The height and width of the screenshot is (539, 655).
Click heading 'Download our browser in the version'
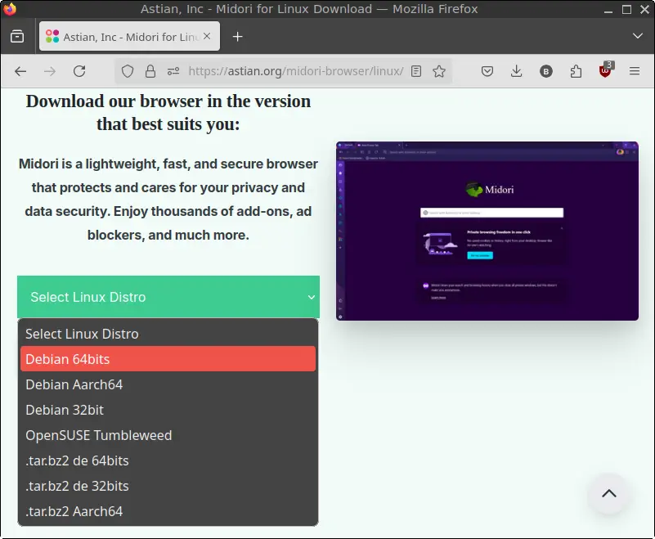(x=168, y=112)
